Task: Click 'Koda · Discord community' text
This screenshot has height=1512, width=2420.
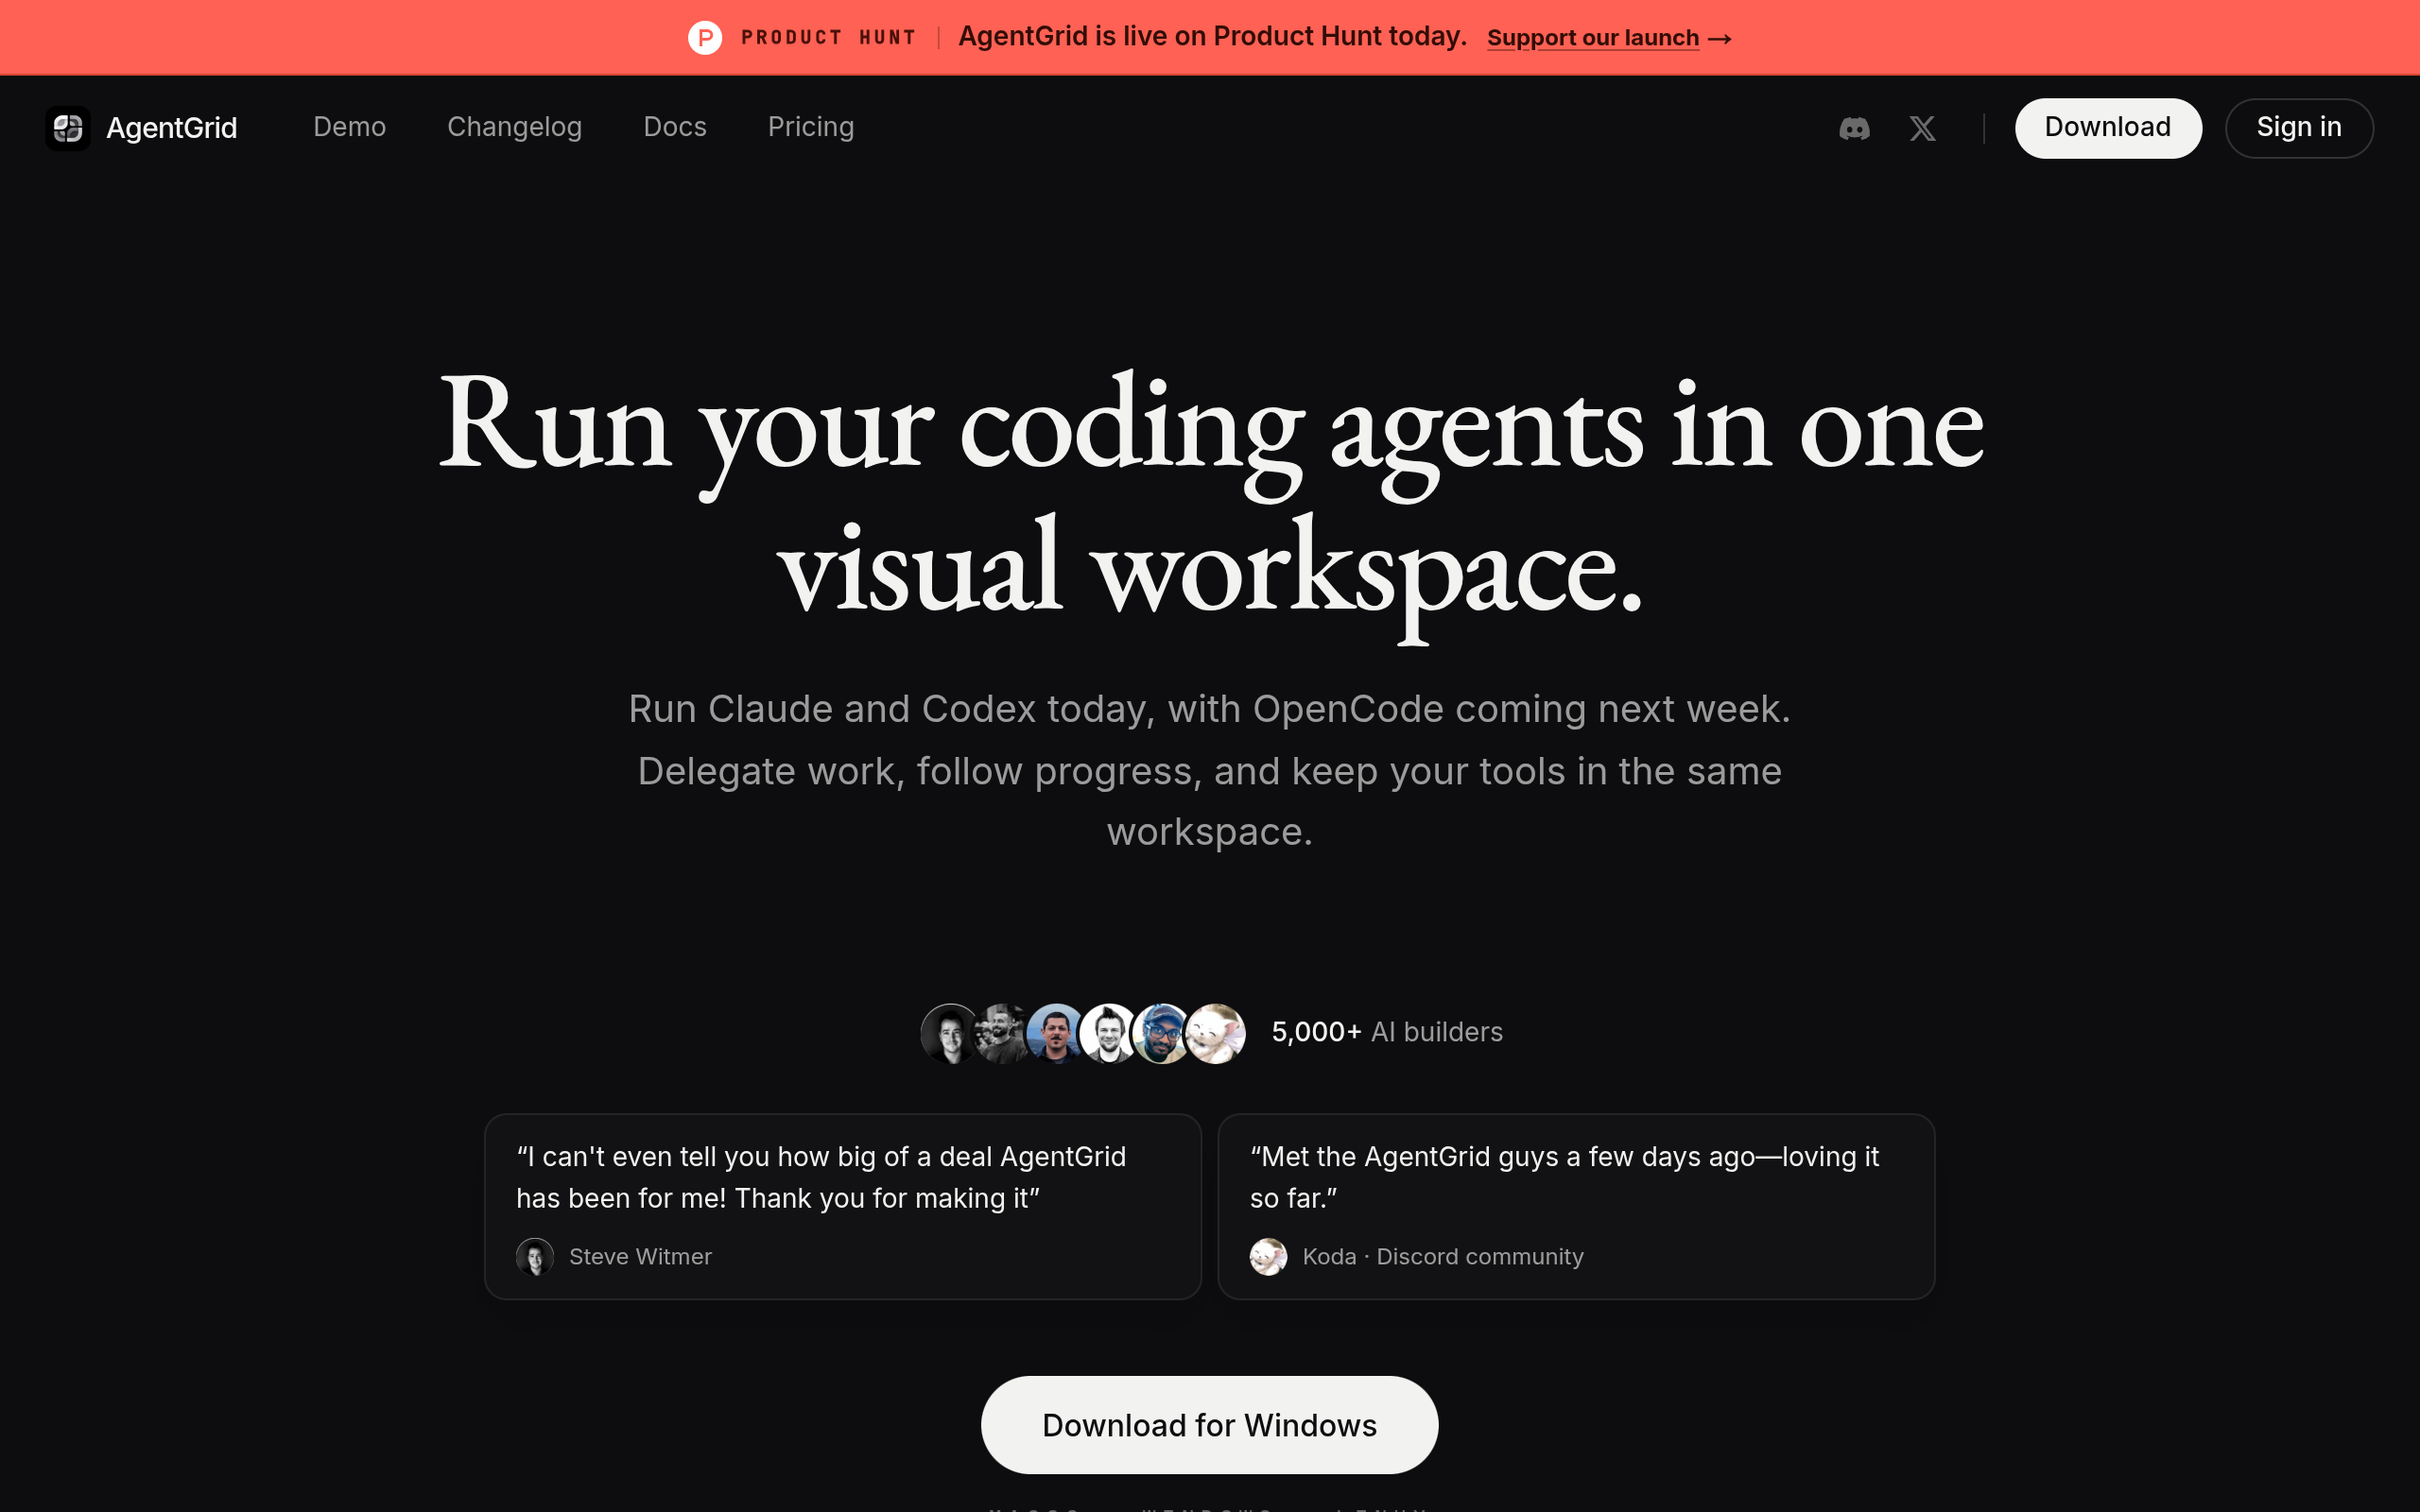Action: (1443, 1256)
